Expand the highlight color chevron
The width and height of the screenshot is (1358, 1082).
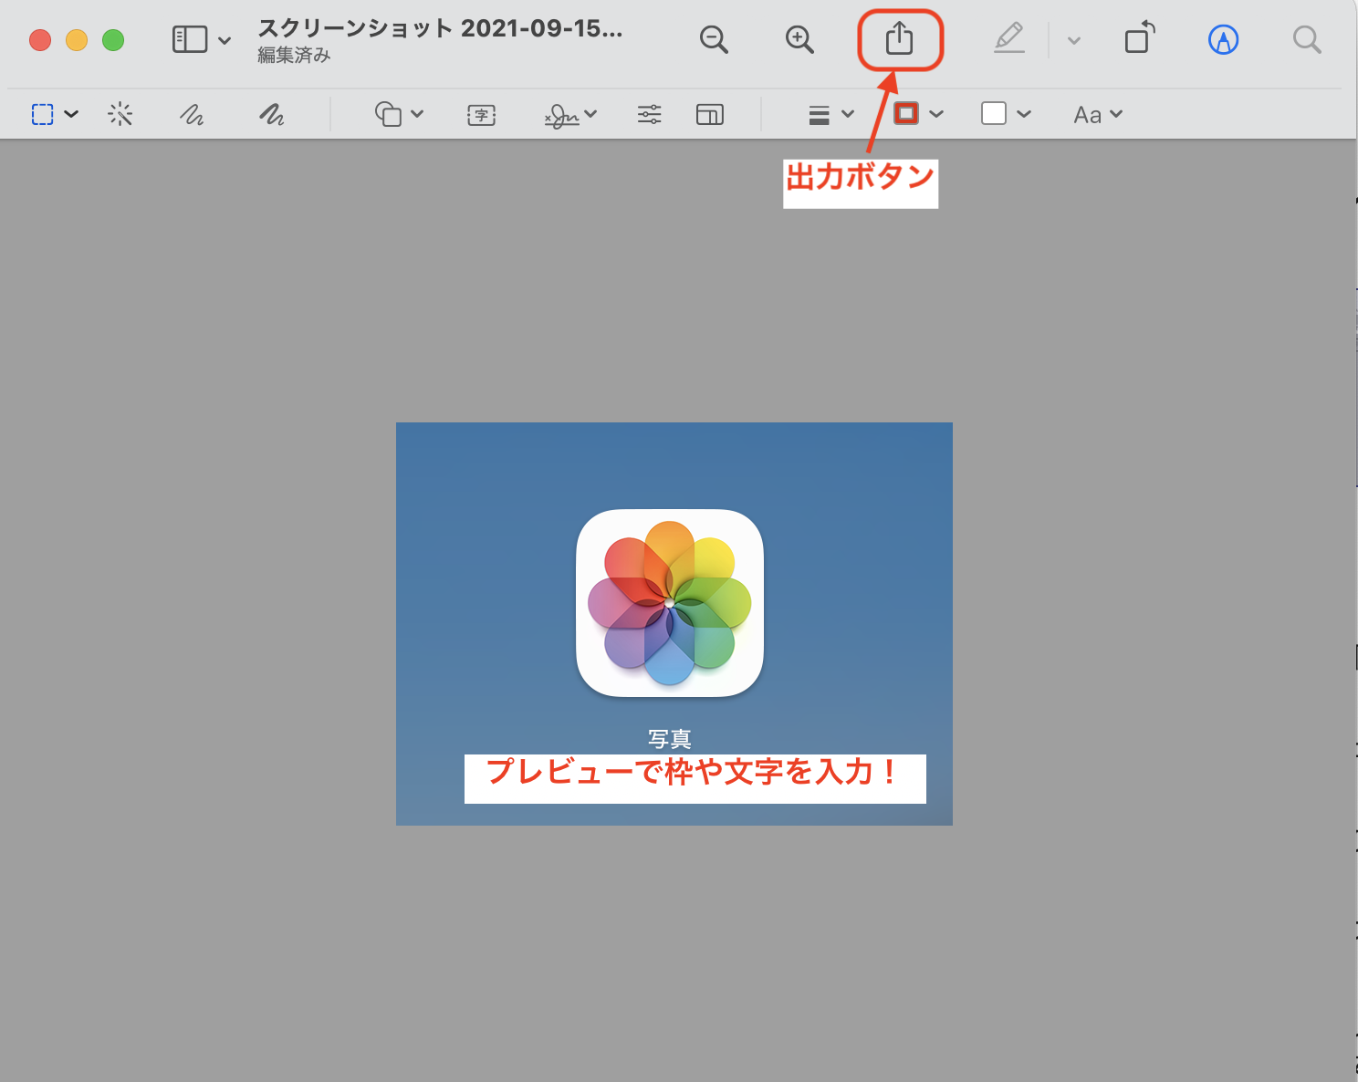point(1074,40)
